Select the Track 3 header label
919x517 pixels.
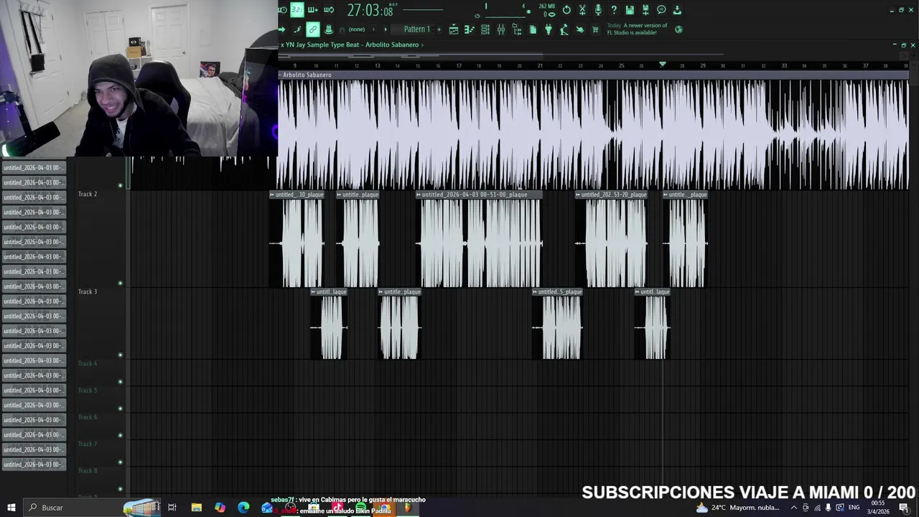[88, 292]
